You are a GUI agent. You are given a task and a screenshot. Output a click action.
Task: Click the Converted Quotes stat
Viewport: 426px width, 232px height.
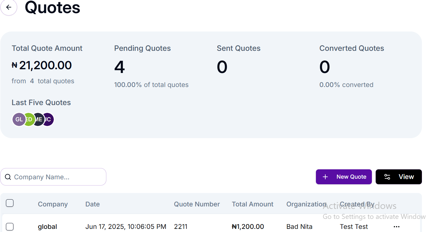352,48
